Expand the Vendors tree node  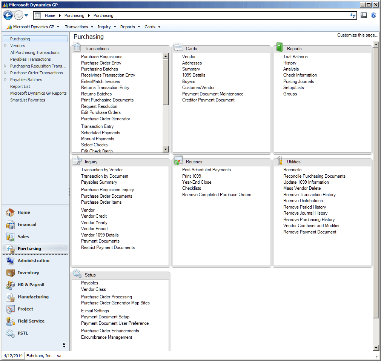[5, 45]
